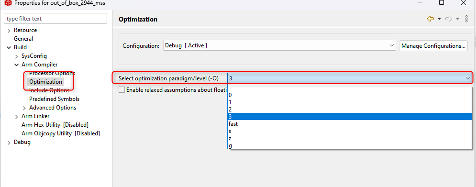Open Predefined Symbols settings page
This screenshot has height=187, width=476.
point(55,99)
